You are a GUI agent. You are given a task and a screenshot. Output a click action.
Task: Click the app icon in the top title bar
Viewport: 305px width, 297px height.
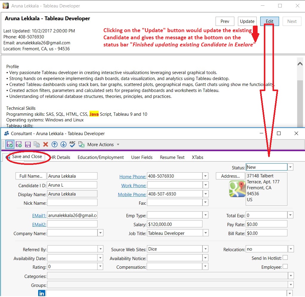[x=6, y=6]
